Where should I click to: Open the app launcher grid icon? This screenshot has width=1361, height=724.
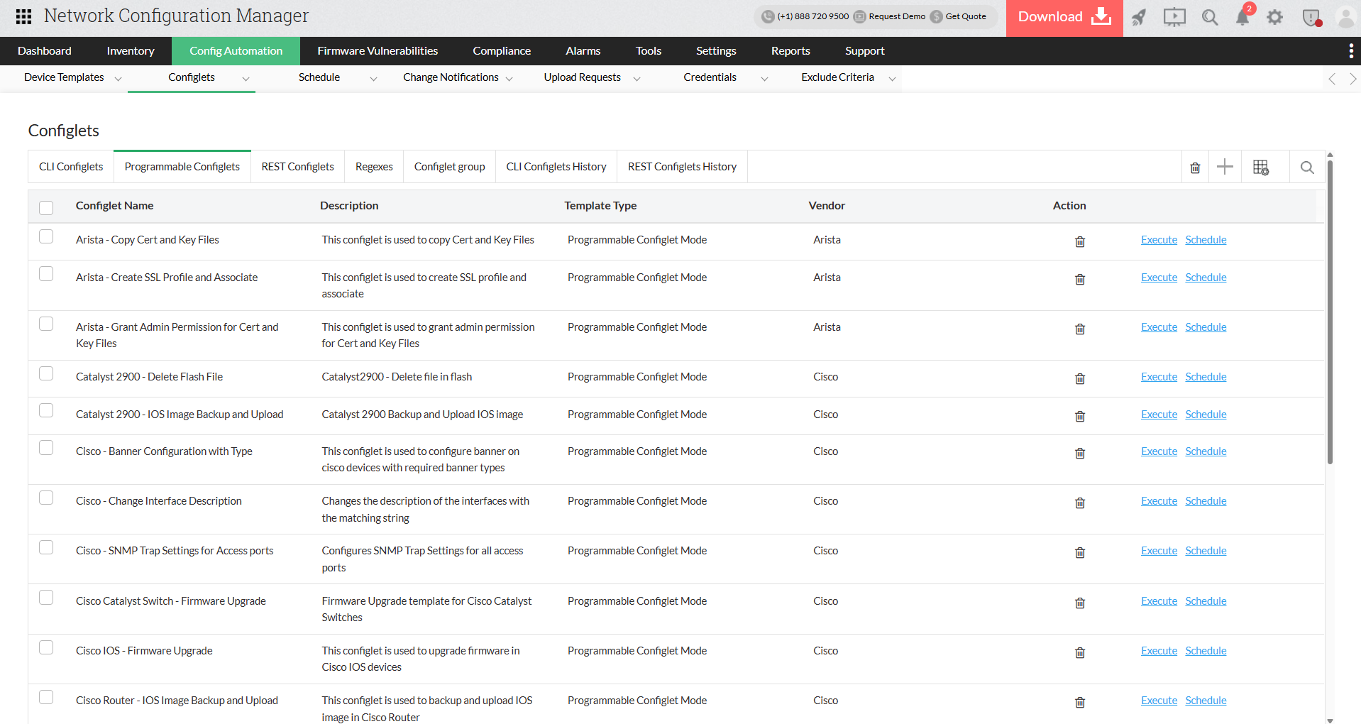pos(23,16)
